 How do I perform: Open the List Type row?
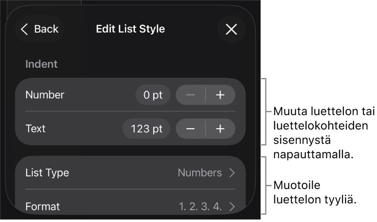tap(47, 173)
